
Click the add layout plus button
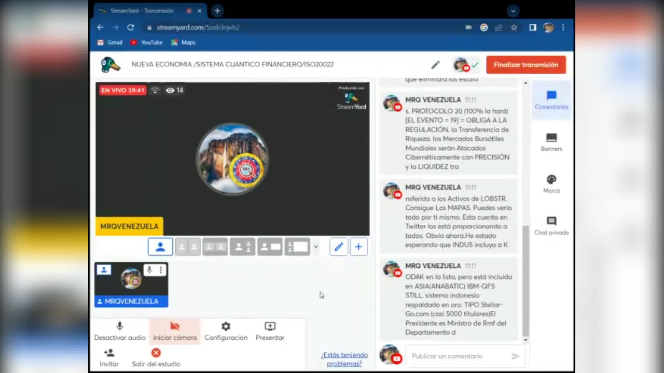pyautogui.click(x=358, y=247)
